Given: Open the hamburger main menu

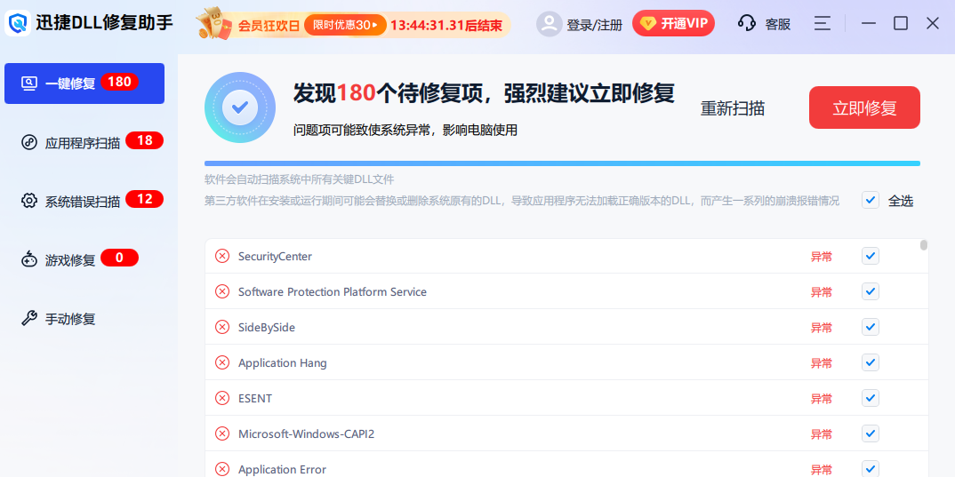Looking at the screenshot, I should pyautogui.click(x=823, y=24).
